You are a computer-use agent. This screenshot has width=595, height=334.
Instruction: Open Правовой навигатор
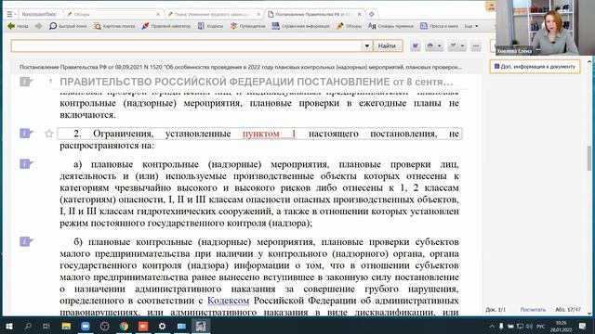166,26
